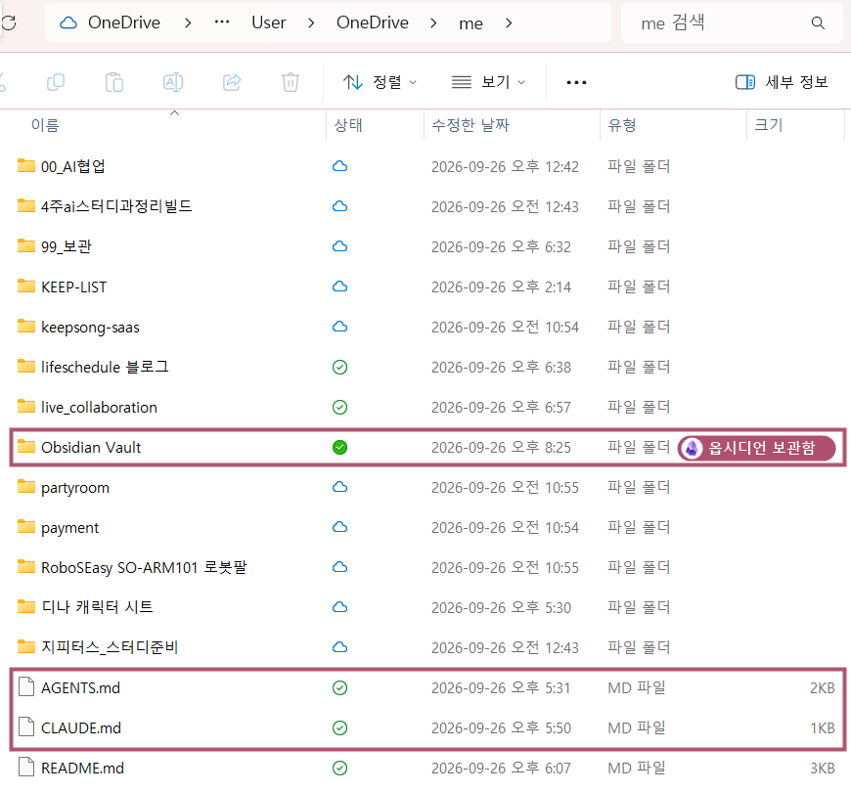Click the me breadcrumb segment
Image resolution: width=851 pixels, height=792 pixels.
click(x=470, y=23)
